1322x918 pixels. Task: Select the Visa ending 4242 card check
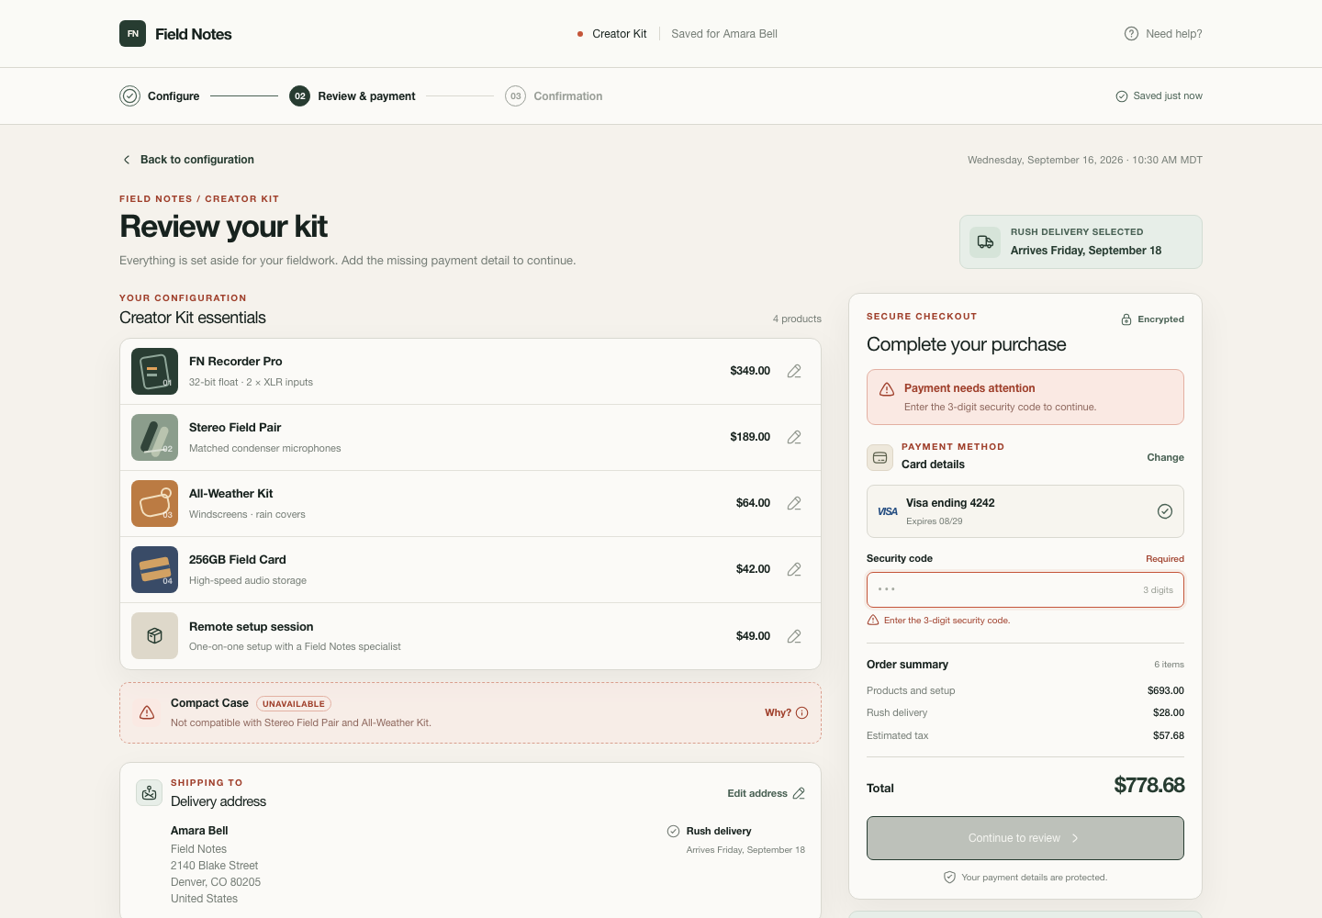[1165, 511]
